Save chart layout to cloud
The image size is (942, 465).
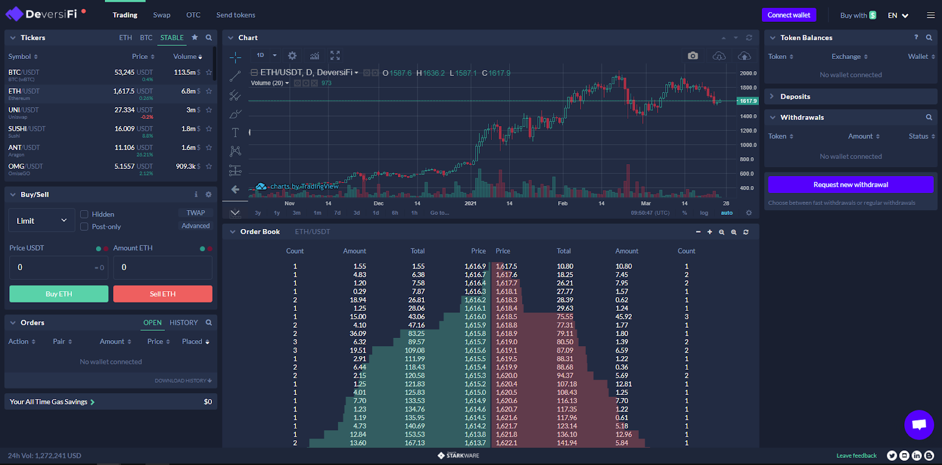(x=744, y=55)
